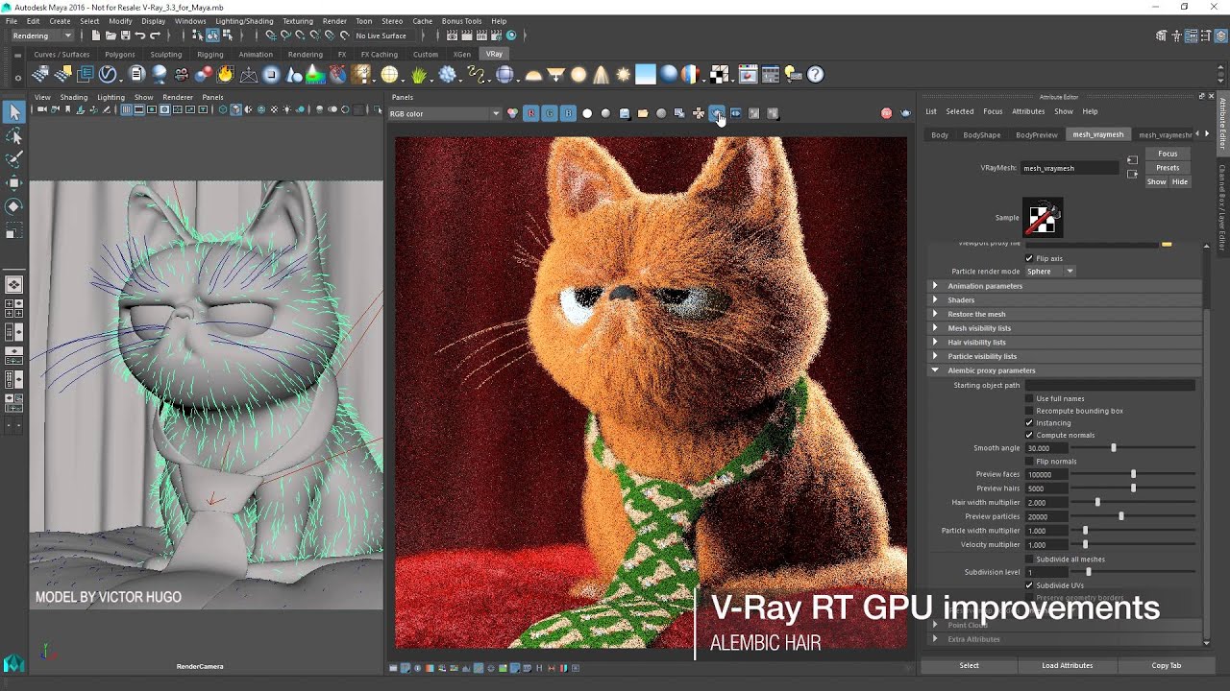Expand the Extra Attributes section
Screen dimensions: 1230x691
[x=1065, y=639]
